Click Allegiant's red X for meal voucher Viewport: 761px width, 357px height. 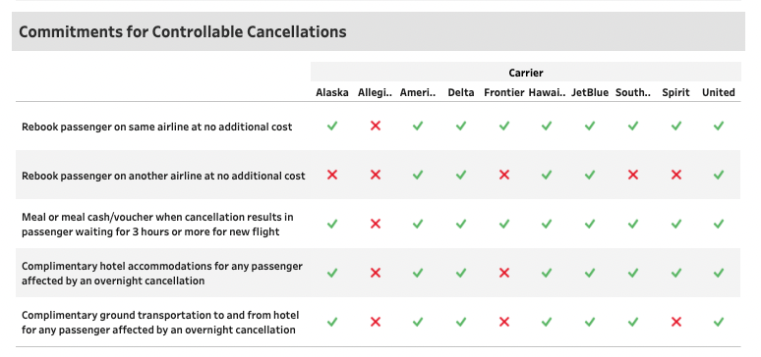pyautogui.click(x=376, y=224)
